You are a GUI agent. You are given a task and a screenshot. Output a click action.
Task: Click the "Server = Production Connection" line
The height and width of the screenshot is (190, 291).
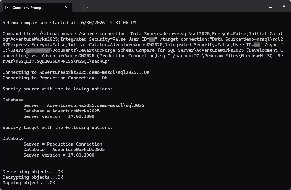click(x=63, y=144)
